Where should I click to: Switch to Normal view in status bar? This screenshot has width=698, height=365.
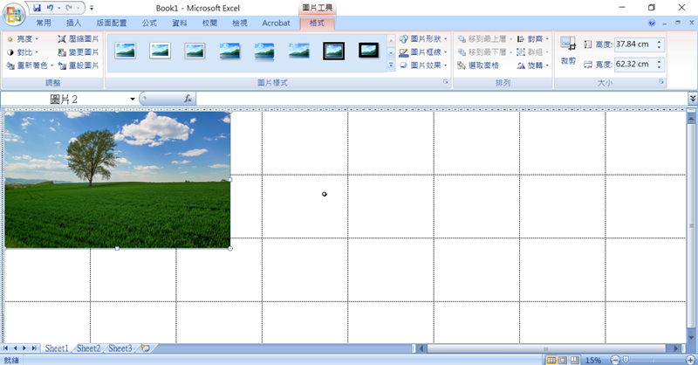551,360
